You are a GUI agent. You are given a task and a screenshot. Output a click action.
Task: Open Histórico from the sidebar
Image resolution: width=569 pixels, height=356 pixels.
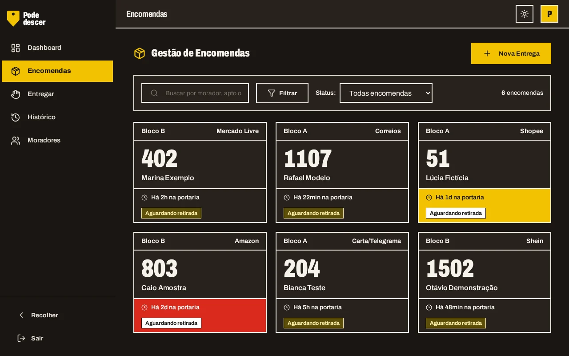tap(57, 117)
